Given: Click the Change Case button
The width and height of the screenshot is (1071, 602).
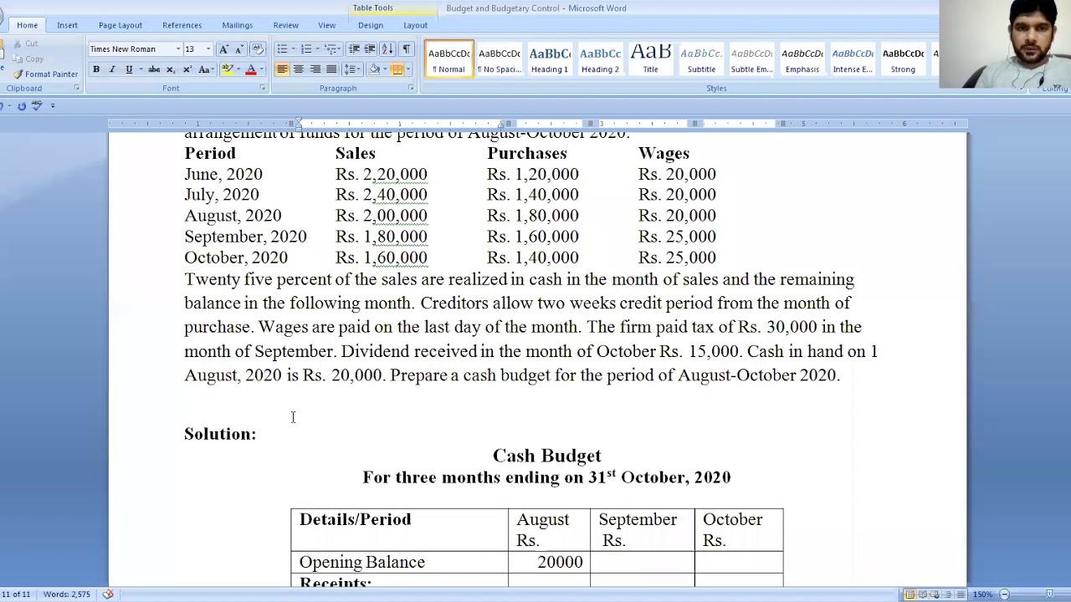Looking at the screenshot, I should 206,69.
